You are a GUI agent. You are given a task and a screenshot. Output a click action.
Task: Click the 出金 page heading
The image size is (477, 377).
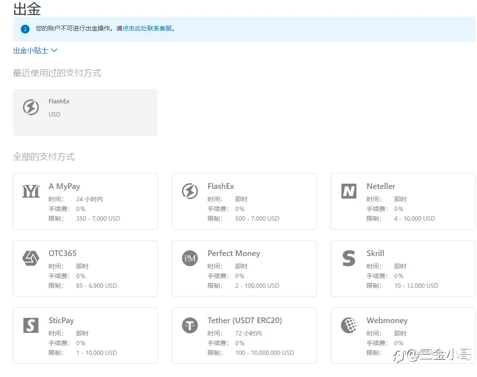tap(27, 9)
